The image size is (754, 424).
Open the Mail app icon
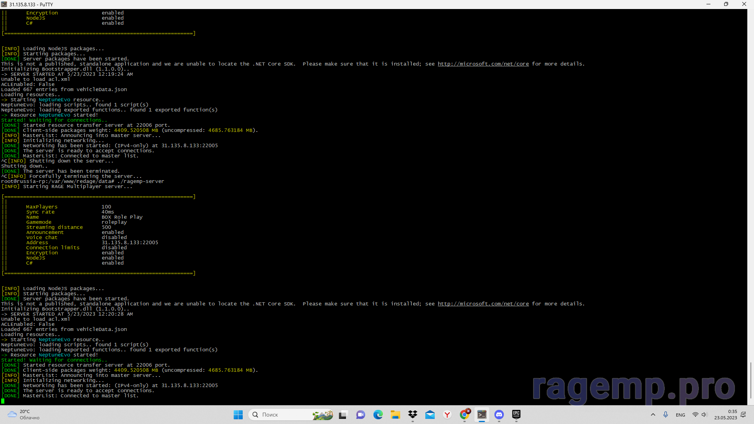click(430, 415)
